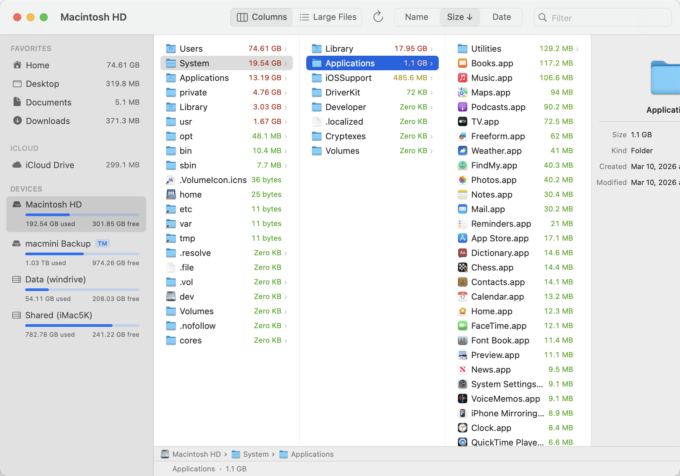This screenshot has height=476, width=680.
Task: Click the Dictionary.app icon
Action: click(462, 253)
